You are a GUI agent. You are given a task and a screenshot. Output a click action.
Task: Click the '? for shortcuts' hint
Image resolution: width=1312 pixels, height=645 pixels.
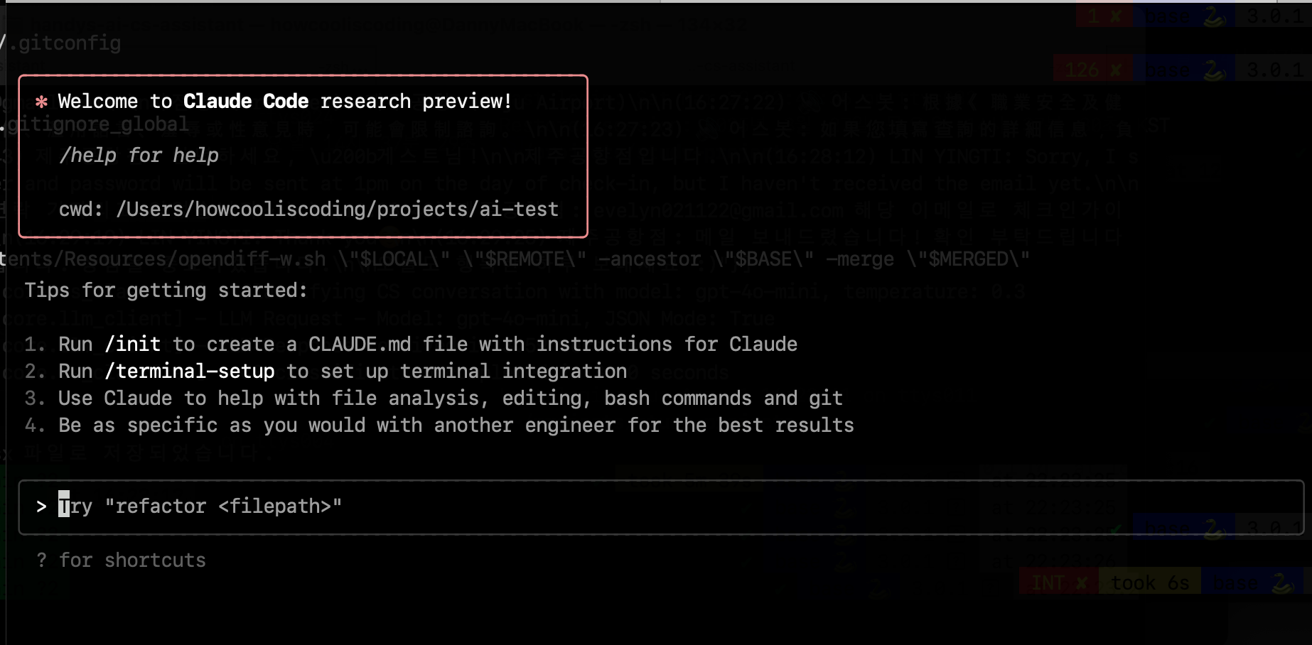(x=121, y=560)
